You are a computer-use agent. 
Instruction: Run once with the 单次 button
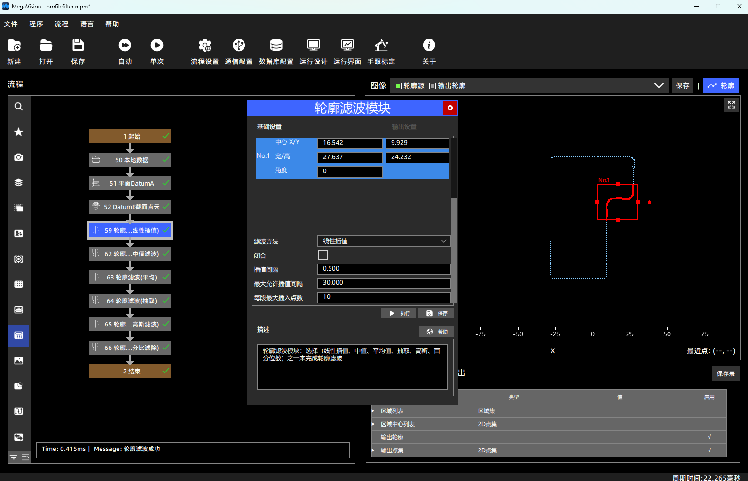(x=157, y=46)
